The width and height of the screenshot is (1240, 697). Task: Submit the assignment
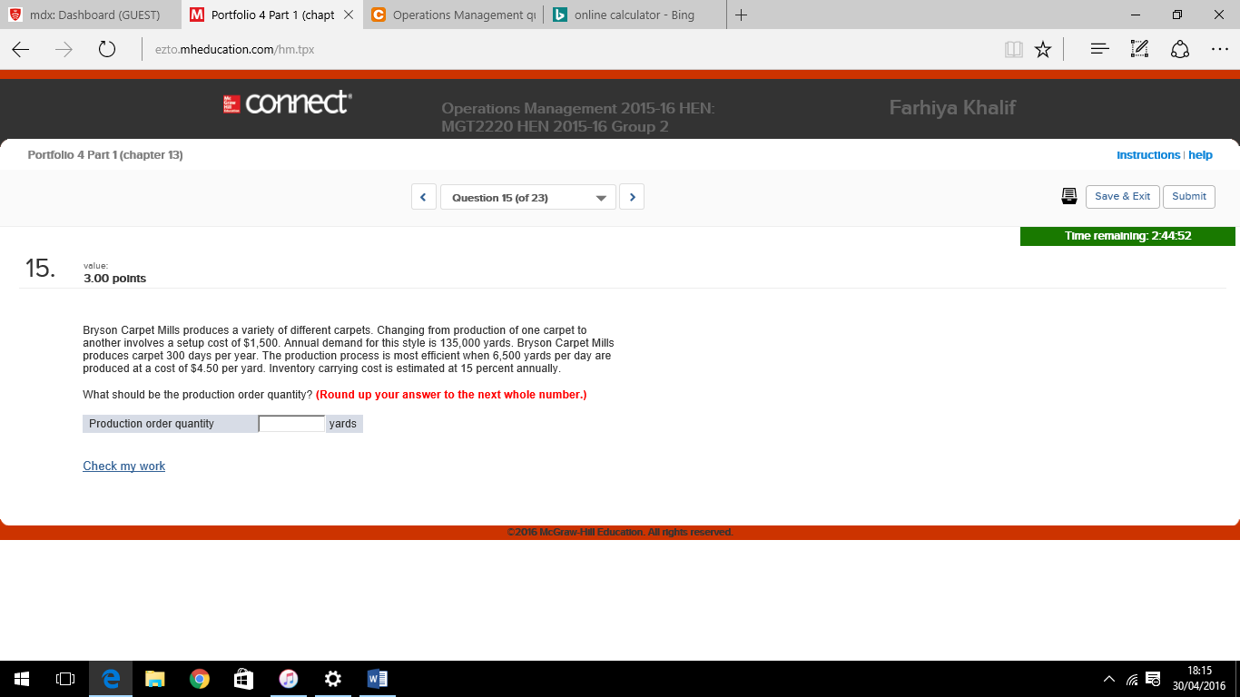pos(1189,196)
